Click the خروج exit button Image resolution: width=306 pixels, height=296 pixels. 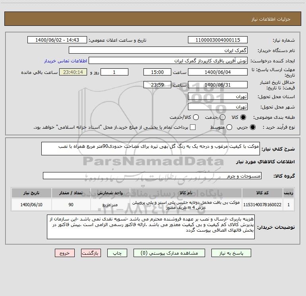coord(65,253)
